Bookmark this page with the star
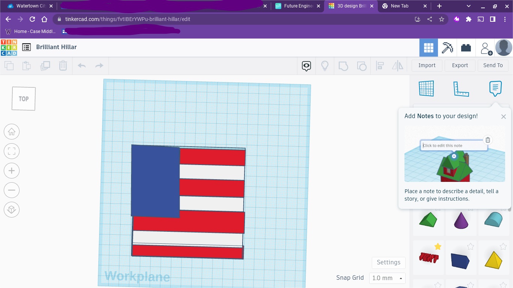Image resolution: width=513 pixels, height=288 pixels. click(442, 19)
